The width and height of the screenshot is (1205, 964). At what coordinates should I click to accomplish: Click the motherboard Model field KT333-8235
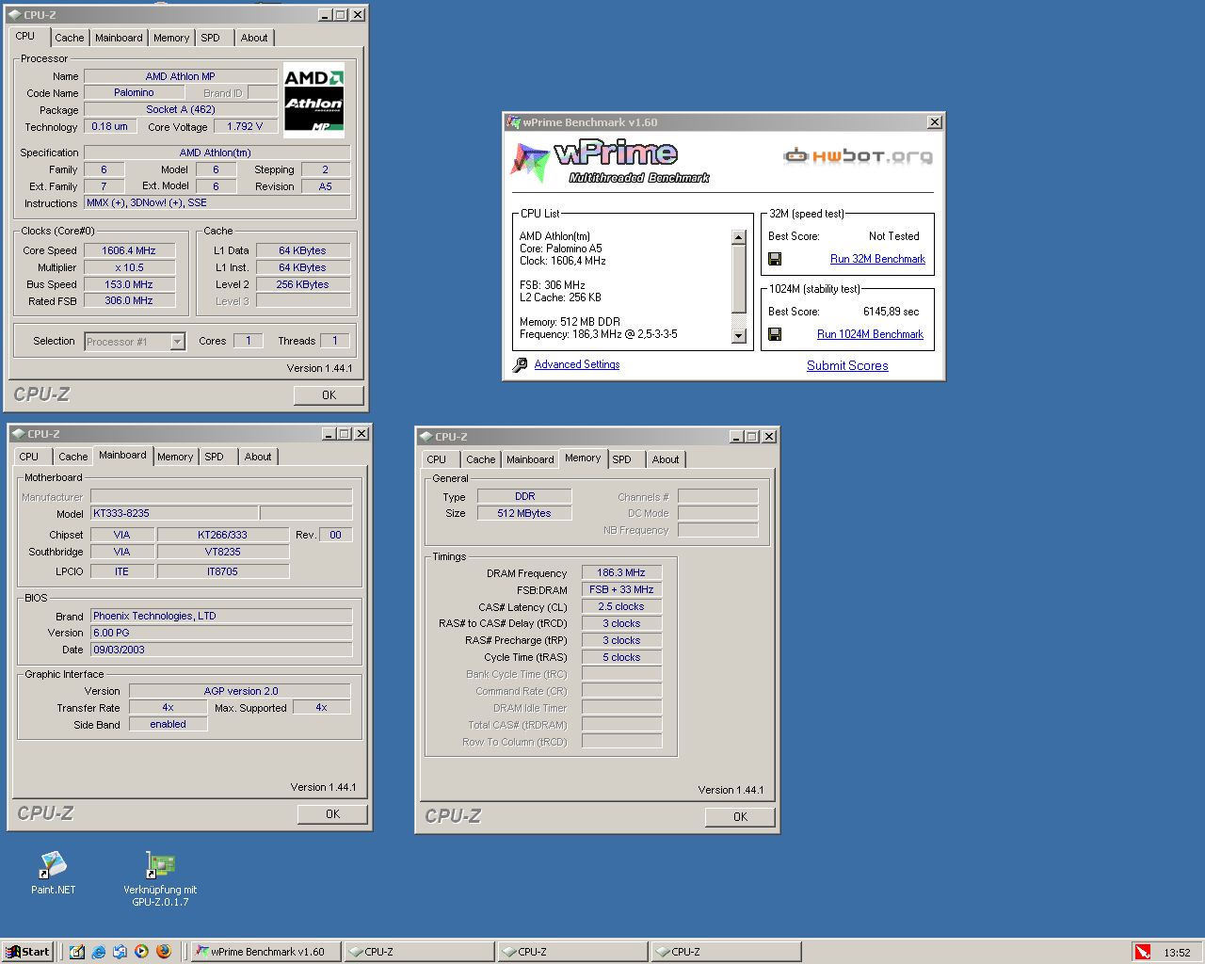(174, 513)
